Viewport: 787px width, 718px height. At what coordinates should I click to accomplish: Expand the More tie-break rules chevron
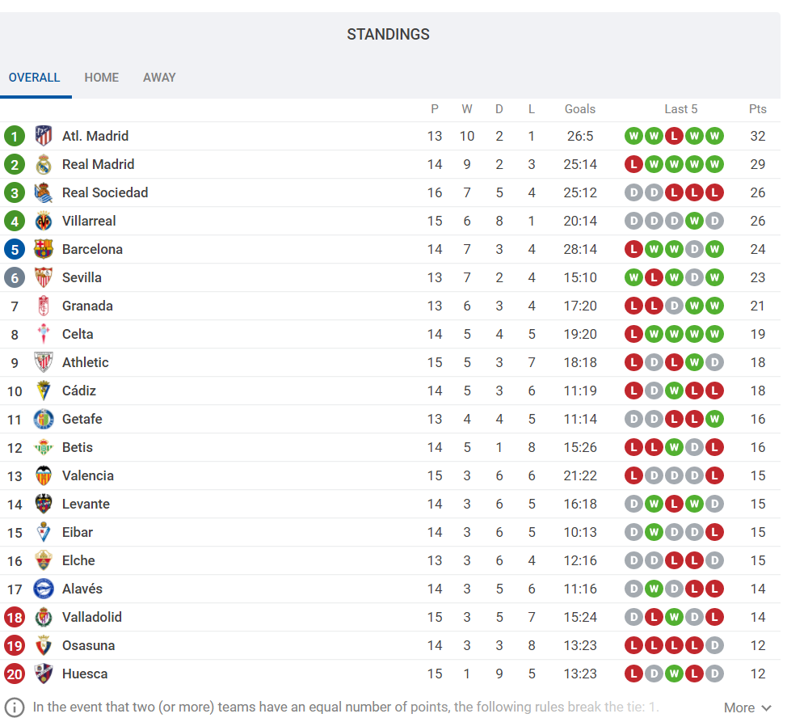pos(766,707)
